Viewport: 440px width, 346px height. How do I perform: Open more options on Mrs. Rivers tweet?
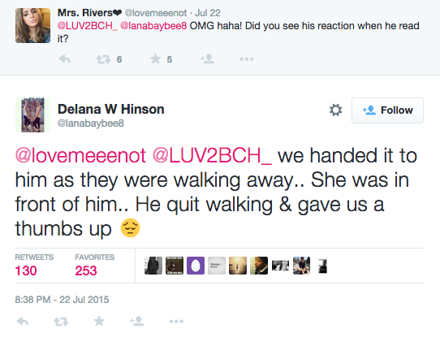point(247,59)
